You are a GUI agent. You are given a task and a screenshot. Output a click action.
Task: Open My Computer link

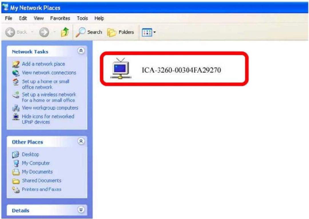click(36, 163)
